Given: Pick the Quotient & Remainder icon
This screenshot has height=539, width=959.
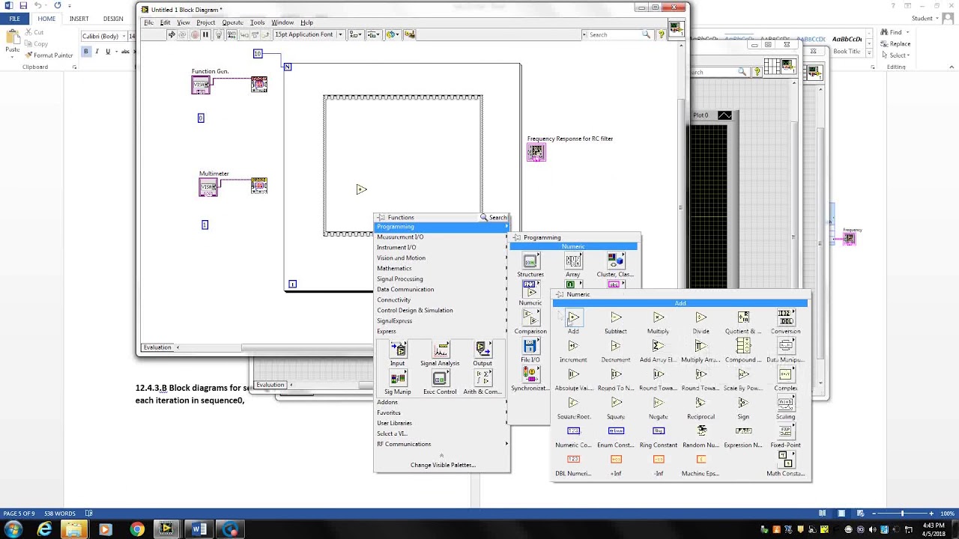Looking at the screenshot, I should point(743,318).
